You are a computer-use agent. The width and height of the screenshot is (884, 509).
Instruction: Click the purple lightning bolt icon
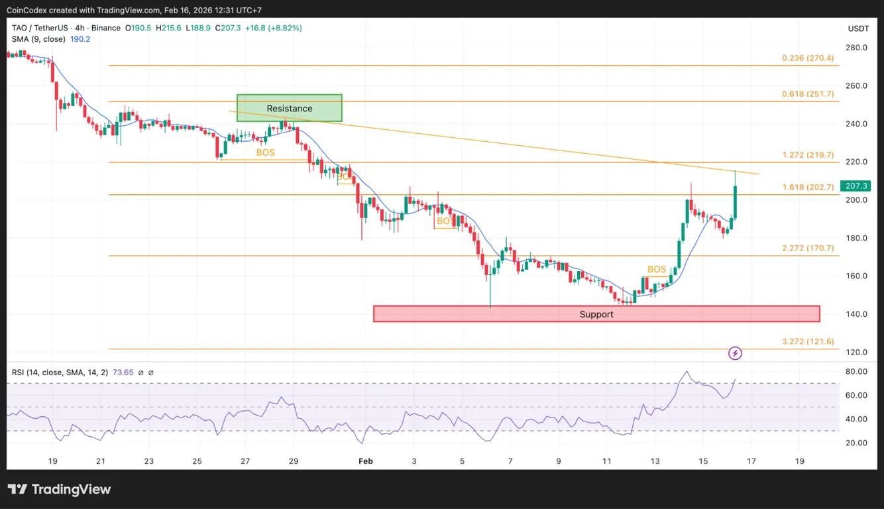pyautogui.click(x=735, y=353)
